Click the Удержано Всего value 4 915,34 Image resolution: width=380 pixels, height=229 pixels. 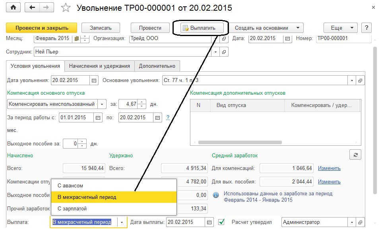coord(184,168)
